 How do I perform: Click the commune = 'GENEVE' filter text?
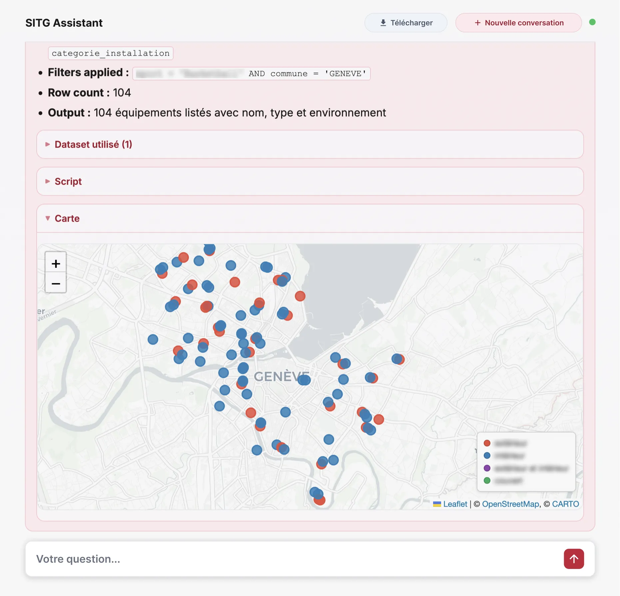(318, 74)
